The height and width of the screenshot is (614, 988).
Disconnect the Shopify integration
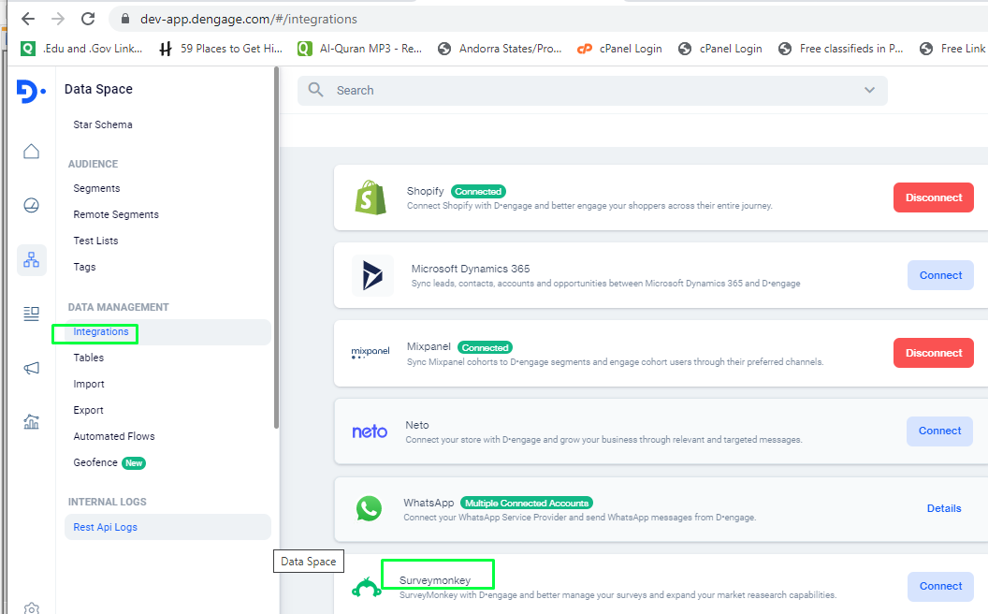pyautogui.click(x=933, y=197)
